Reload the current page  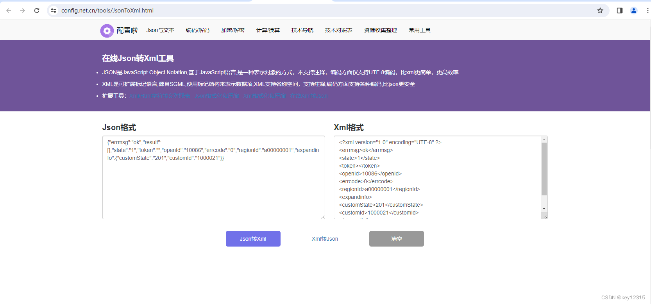coord(37,11)
